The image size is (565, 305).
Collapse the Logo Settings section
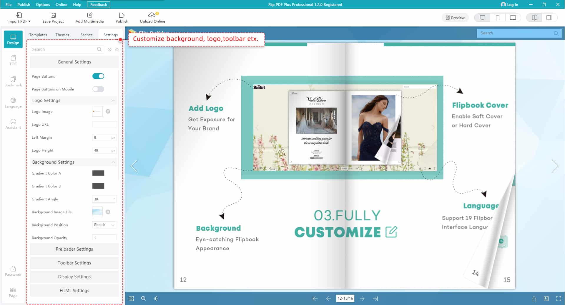113,100
